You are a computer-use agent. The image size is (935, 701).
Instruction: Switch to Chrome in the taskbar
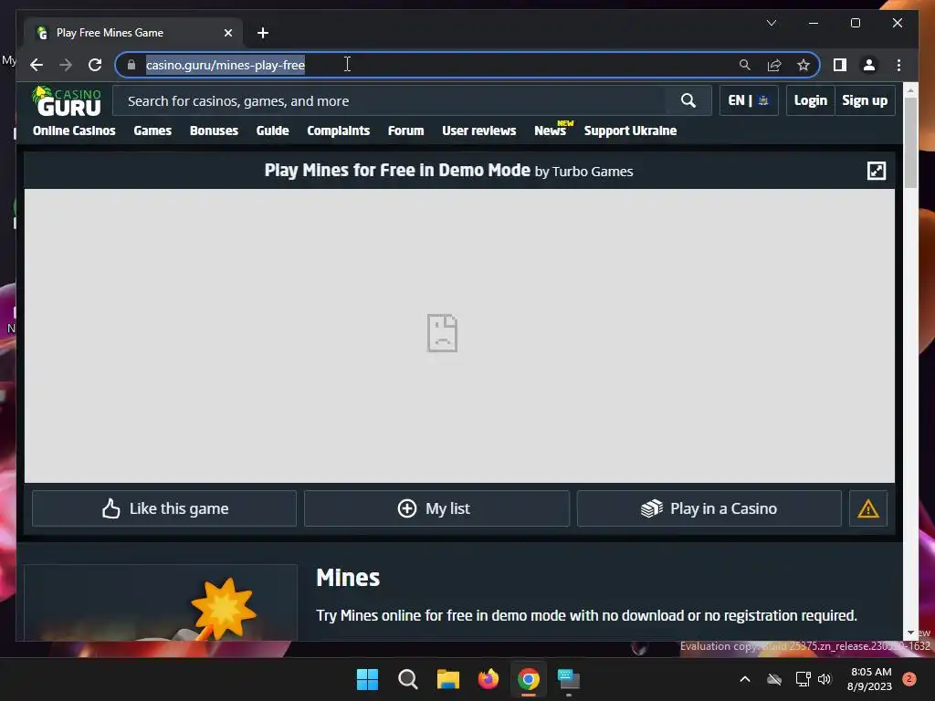coord(529,679)
